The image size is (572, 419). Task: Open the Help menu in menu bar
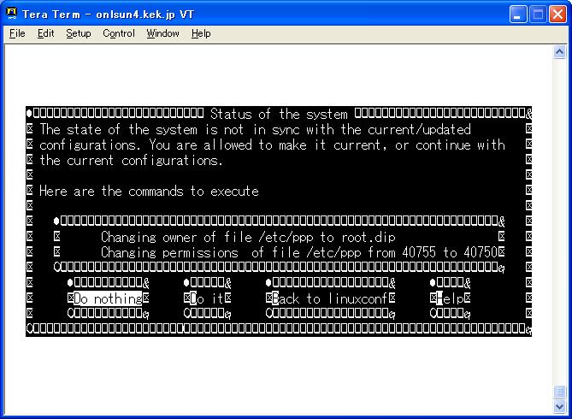pyautogui.click(x=201, y=33)
